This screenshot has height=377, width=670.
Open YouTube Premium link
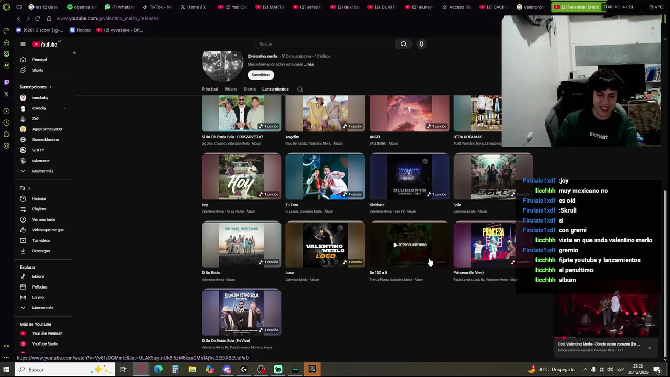tap(47, 334)
